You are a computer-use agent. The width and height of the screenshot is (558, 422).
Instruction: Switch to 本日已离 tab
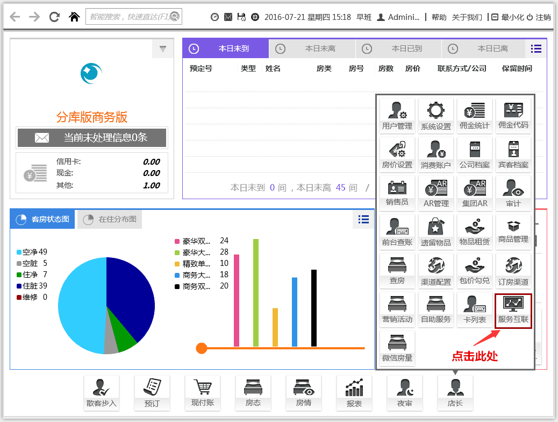[x=484, y=48]
